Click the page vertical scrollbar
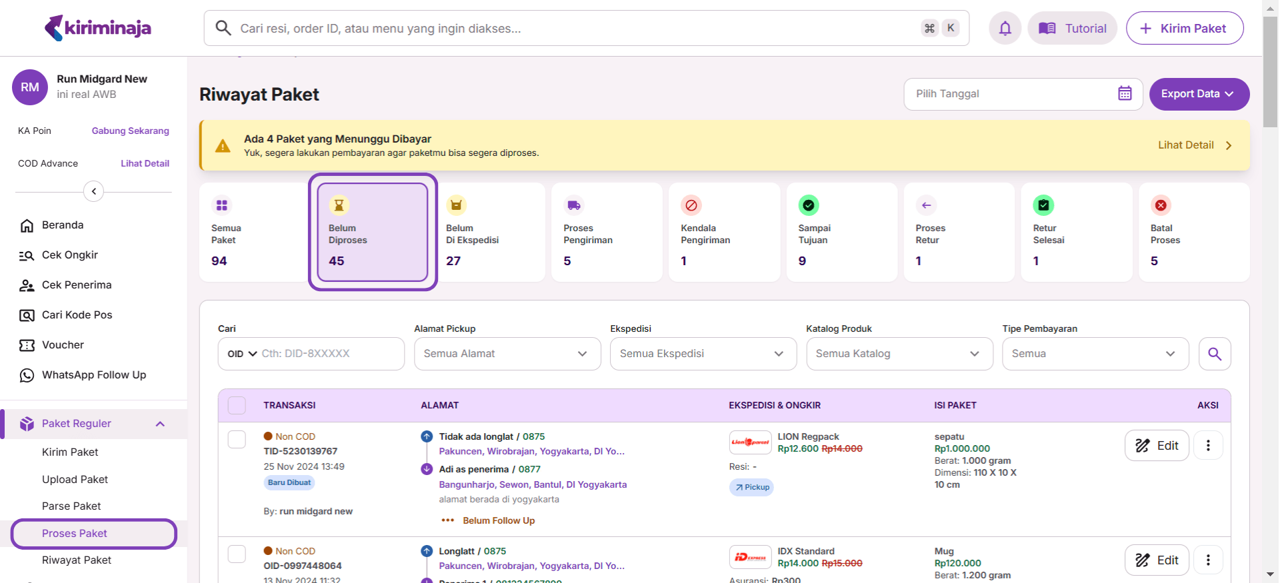 point(1270,73)
